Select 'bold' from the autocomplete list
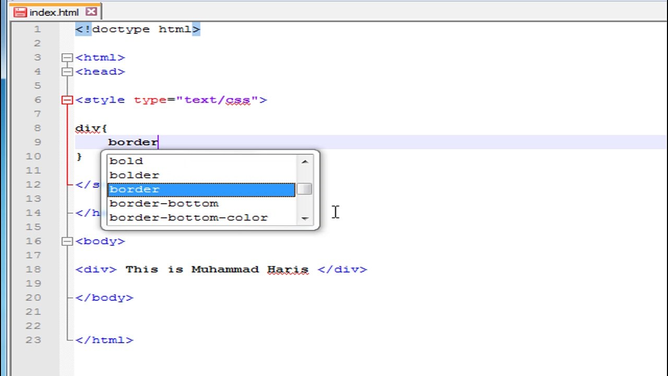Screen dimensions: 668x376 201,161
